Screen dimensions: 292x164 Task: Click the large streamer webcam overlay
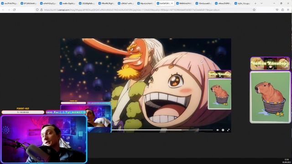point(44,139)
